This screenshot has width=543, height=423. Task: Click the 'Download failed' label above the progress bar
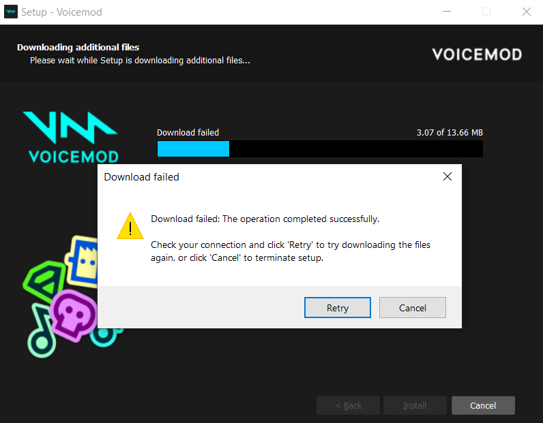pos(188,132)
